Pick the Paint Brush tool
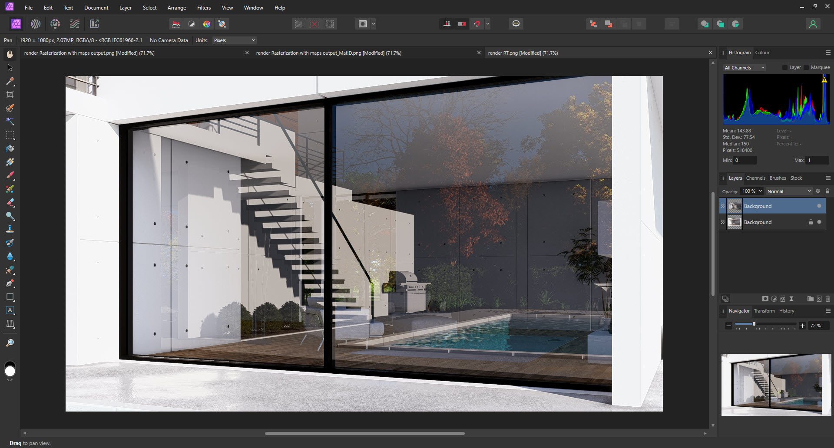Image resolution: width=834 pixels, height=448 pixels. tap(10, 175)
